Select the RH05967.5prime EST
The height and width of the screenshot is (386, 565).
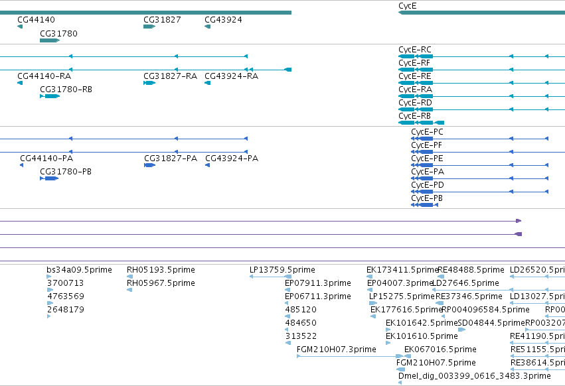tap(129, 290)
